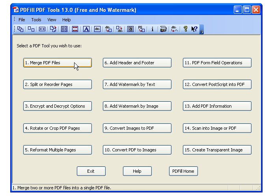This screenshot has width=272, height=196.
Task: Click the PDFill title bar application icon
Action: click(16, 10)
